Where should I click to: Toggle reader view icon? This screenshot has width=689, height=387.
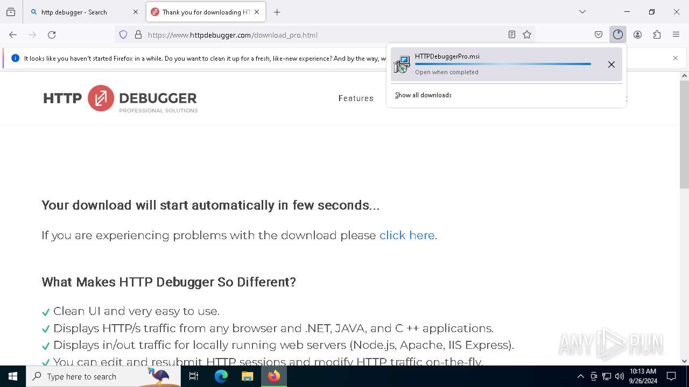(512, 35)
